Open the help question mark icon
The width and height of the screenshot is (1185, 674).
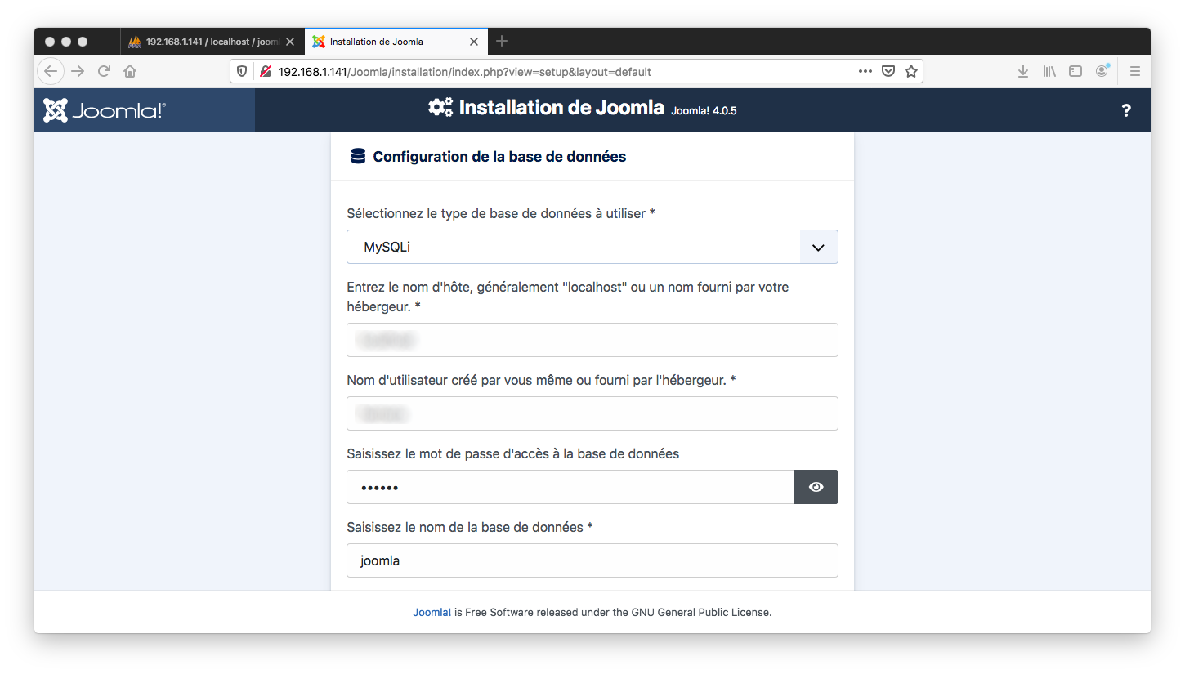(x=1126, y=111)
